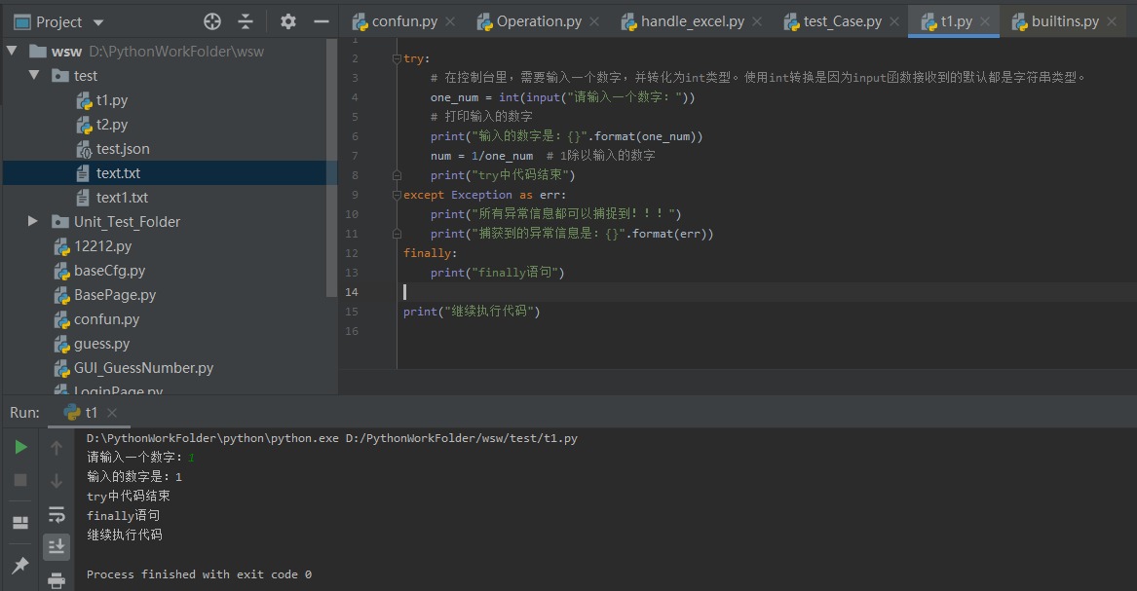Fold the try block at line 2
The height and width of the screenshot is (591, 1137).
[x=397, y=58]
